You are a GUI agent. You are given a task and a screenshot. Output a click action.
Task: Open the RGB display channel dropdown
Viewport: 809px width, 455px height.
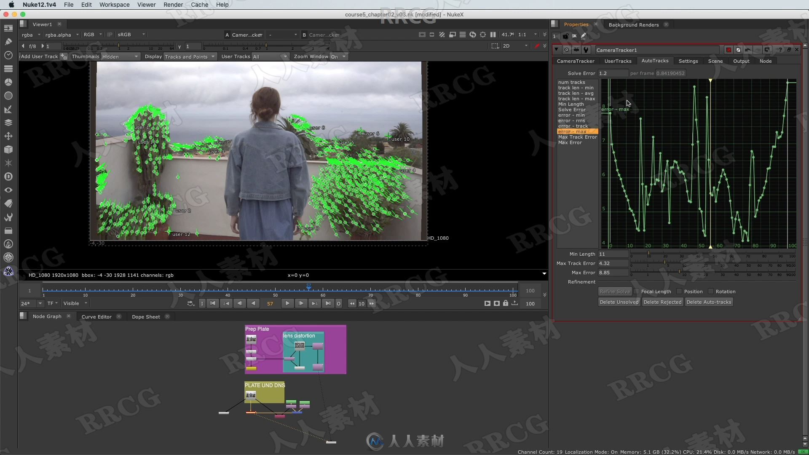click(93, 35)
